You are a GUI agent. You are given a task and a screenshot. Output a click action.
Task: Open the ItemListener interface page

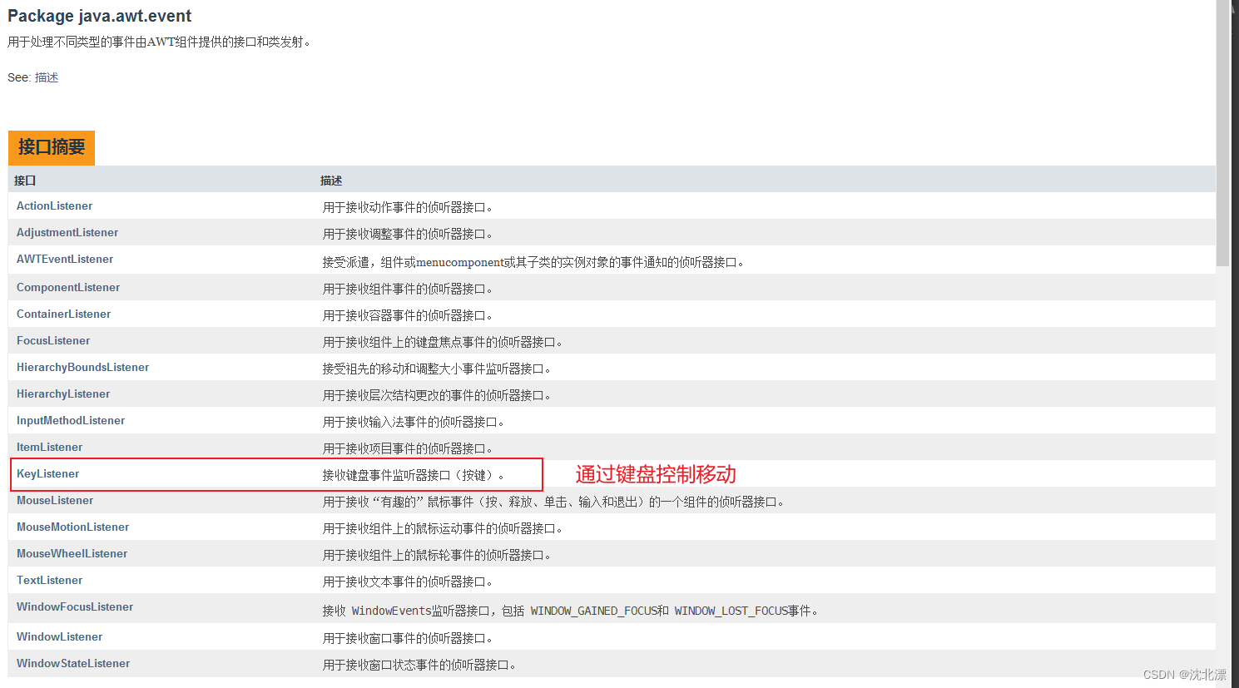click(49, 447)
